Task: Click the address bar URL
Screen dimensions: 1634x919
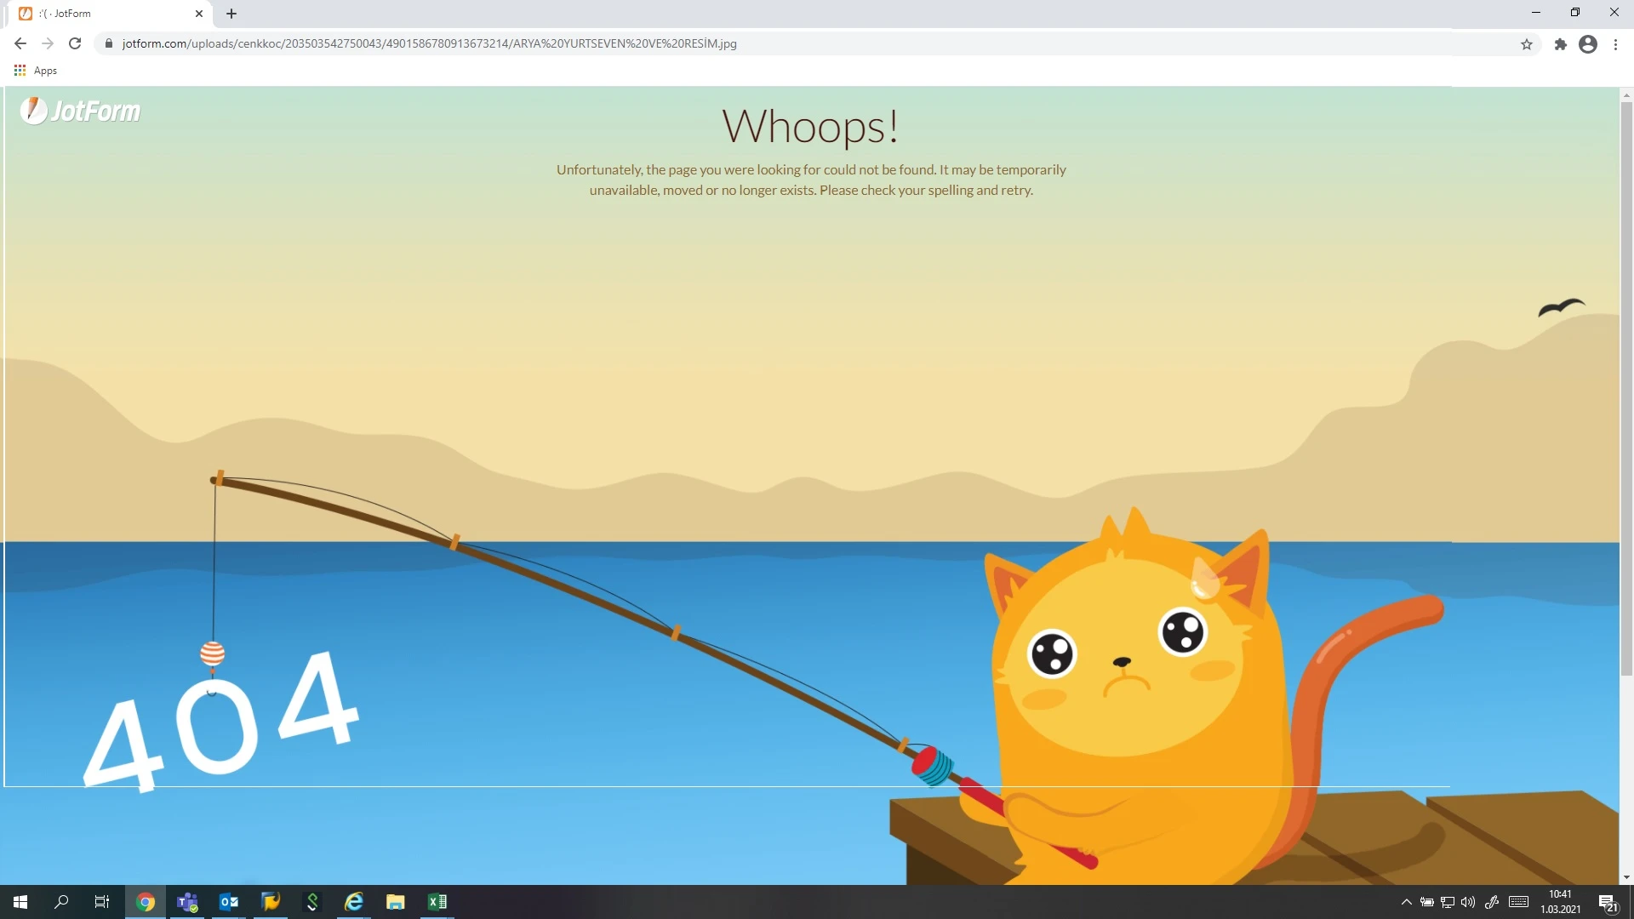Action: [x=426, y=43]
